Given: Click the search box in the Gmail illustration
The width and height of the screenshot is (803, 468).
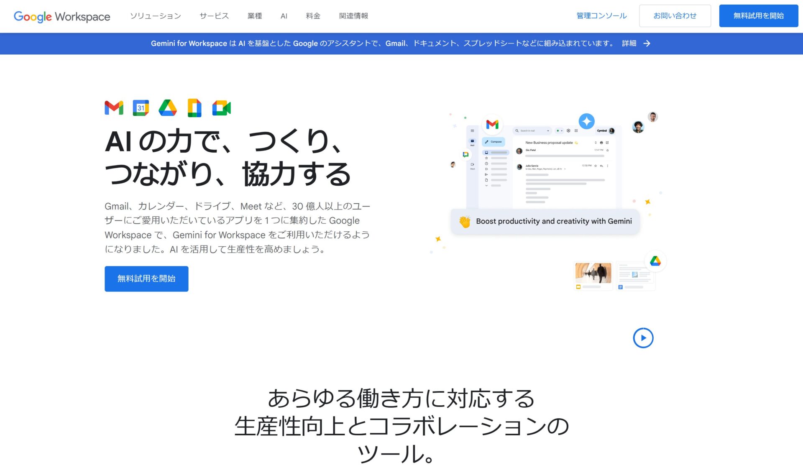Looking at the screenshot, I should (x=532, y=130).
